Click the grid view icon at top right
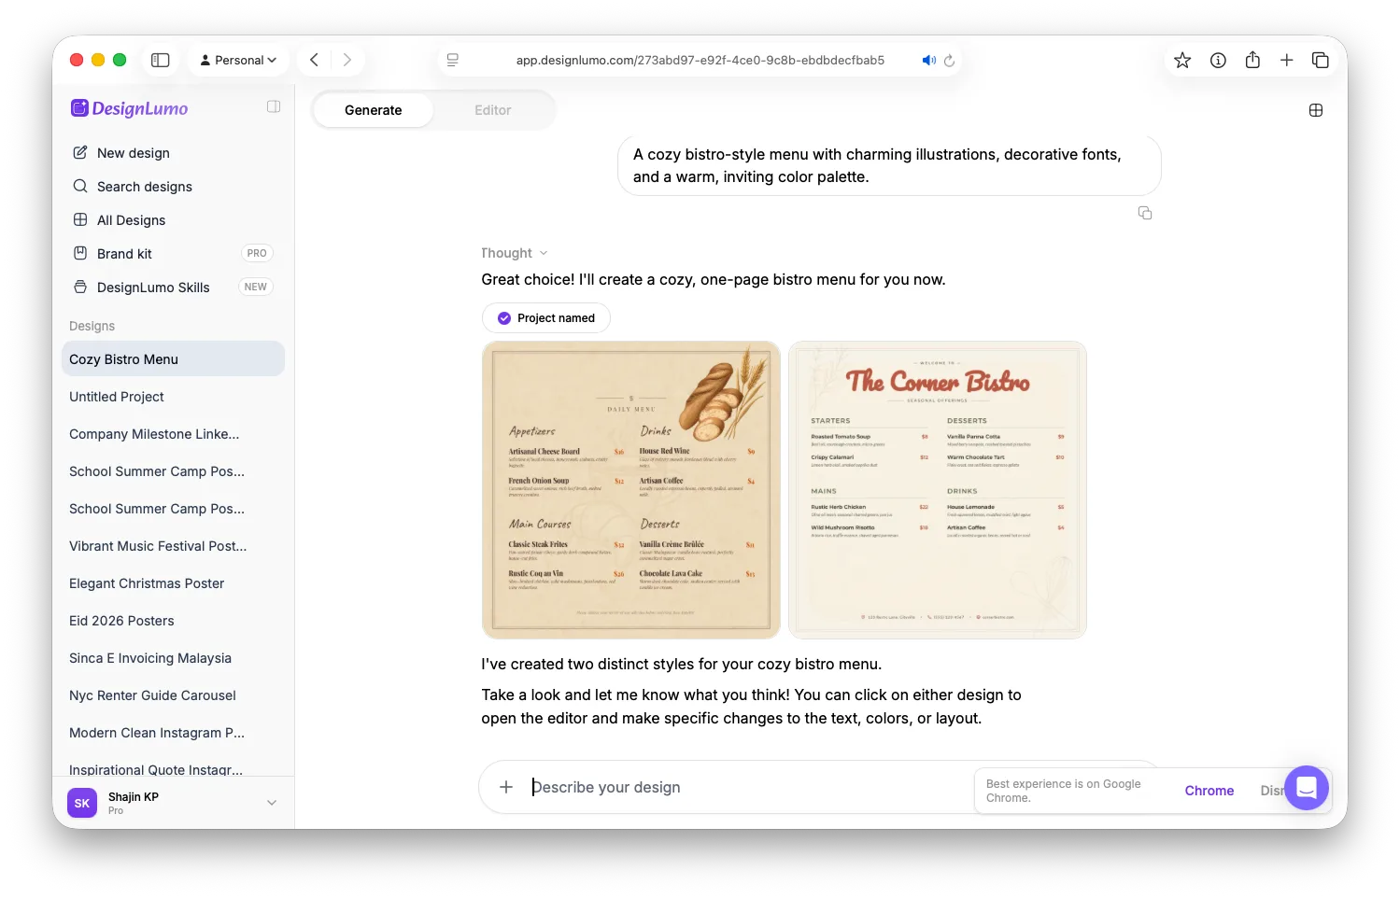 click(1316, 110)
